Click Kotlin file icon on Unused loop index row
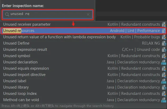 [164, 94]
